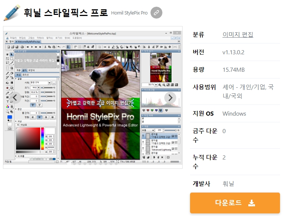The image size is (283, 216).
Task: Select the Eraser tool in toolbox
Action: 12,73
